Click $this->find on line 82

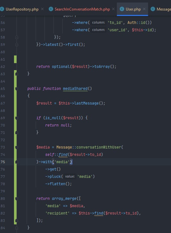(91, 213)
